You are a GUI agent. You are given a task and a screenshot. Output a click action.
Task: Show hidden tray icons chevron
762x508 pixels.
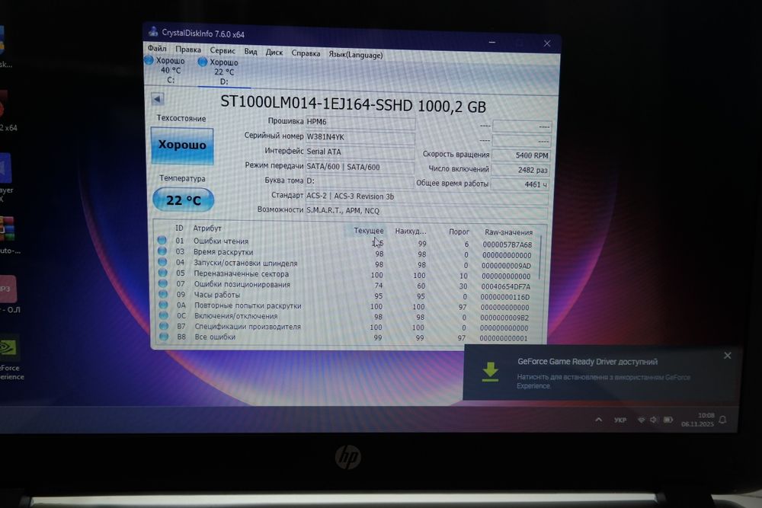coord(599,420)
